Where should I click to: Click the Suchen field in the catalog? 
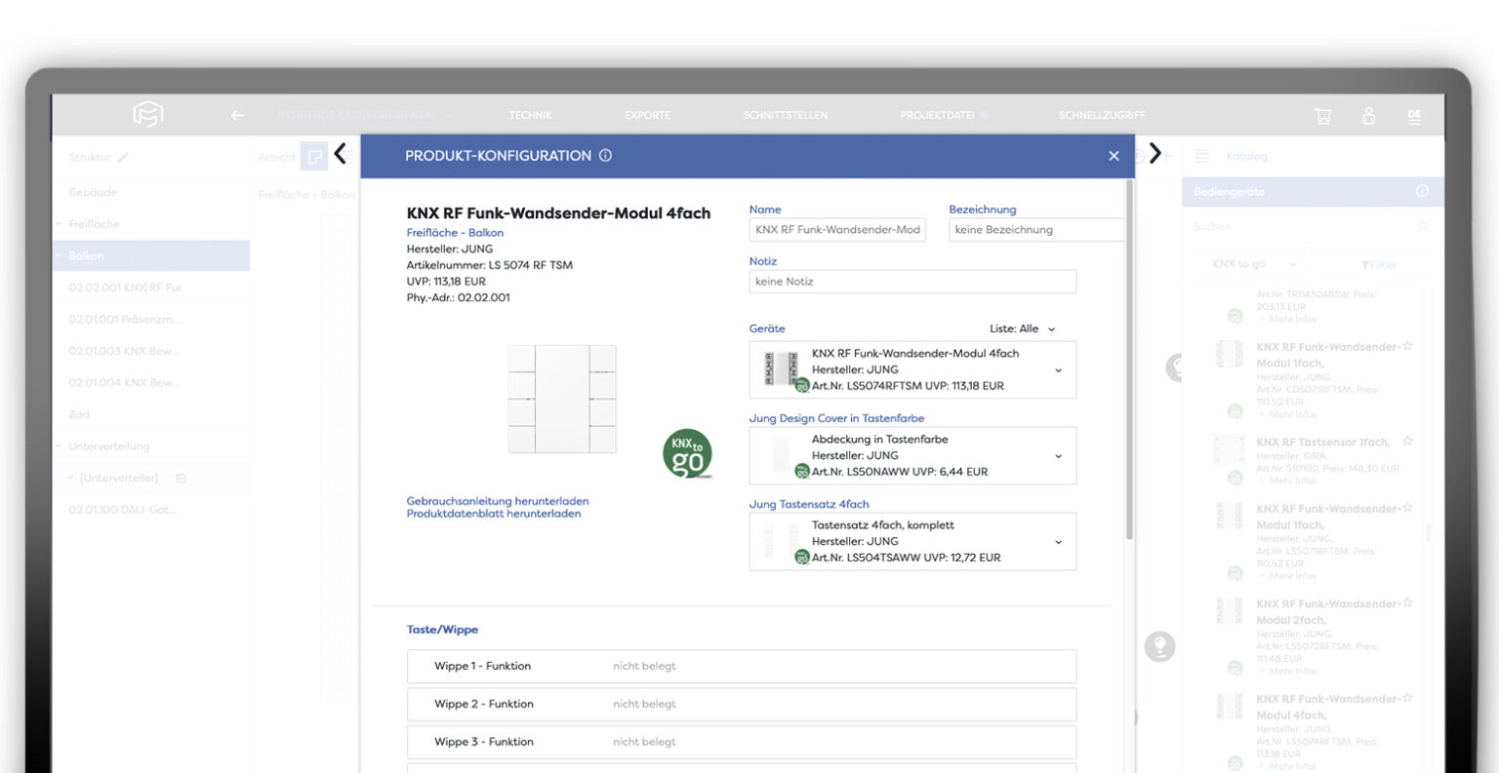click(1303, 227)
